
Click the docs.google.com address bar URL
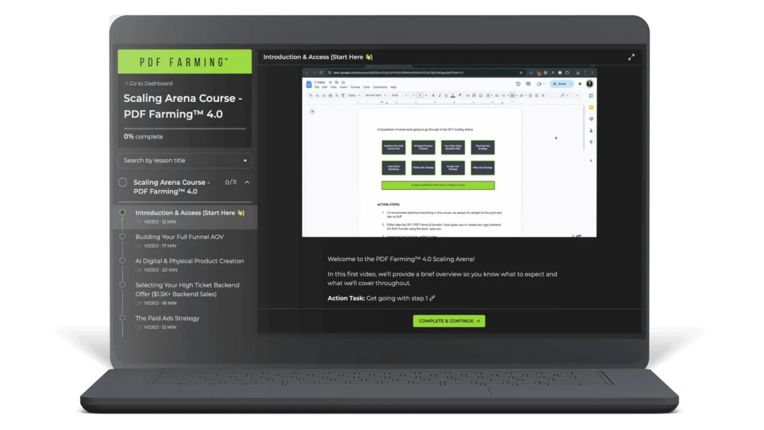[398, 73]
